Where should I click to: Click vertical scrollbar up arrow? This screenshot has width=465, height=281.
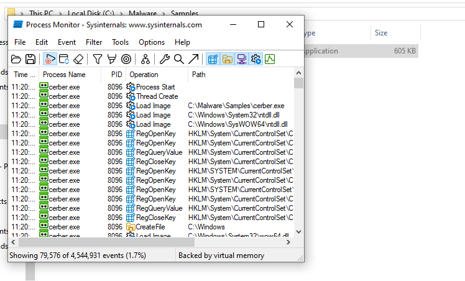(x=298, y=73)
